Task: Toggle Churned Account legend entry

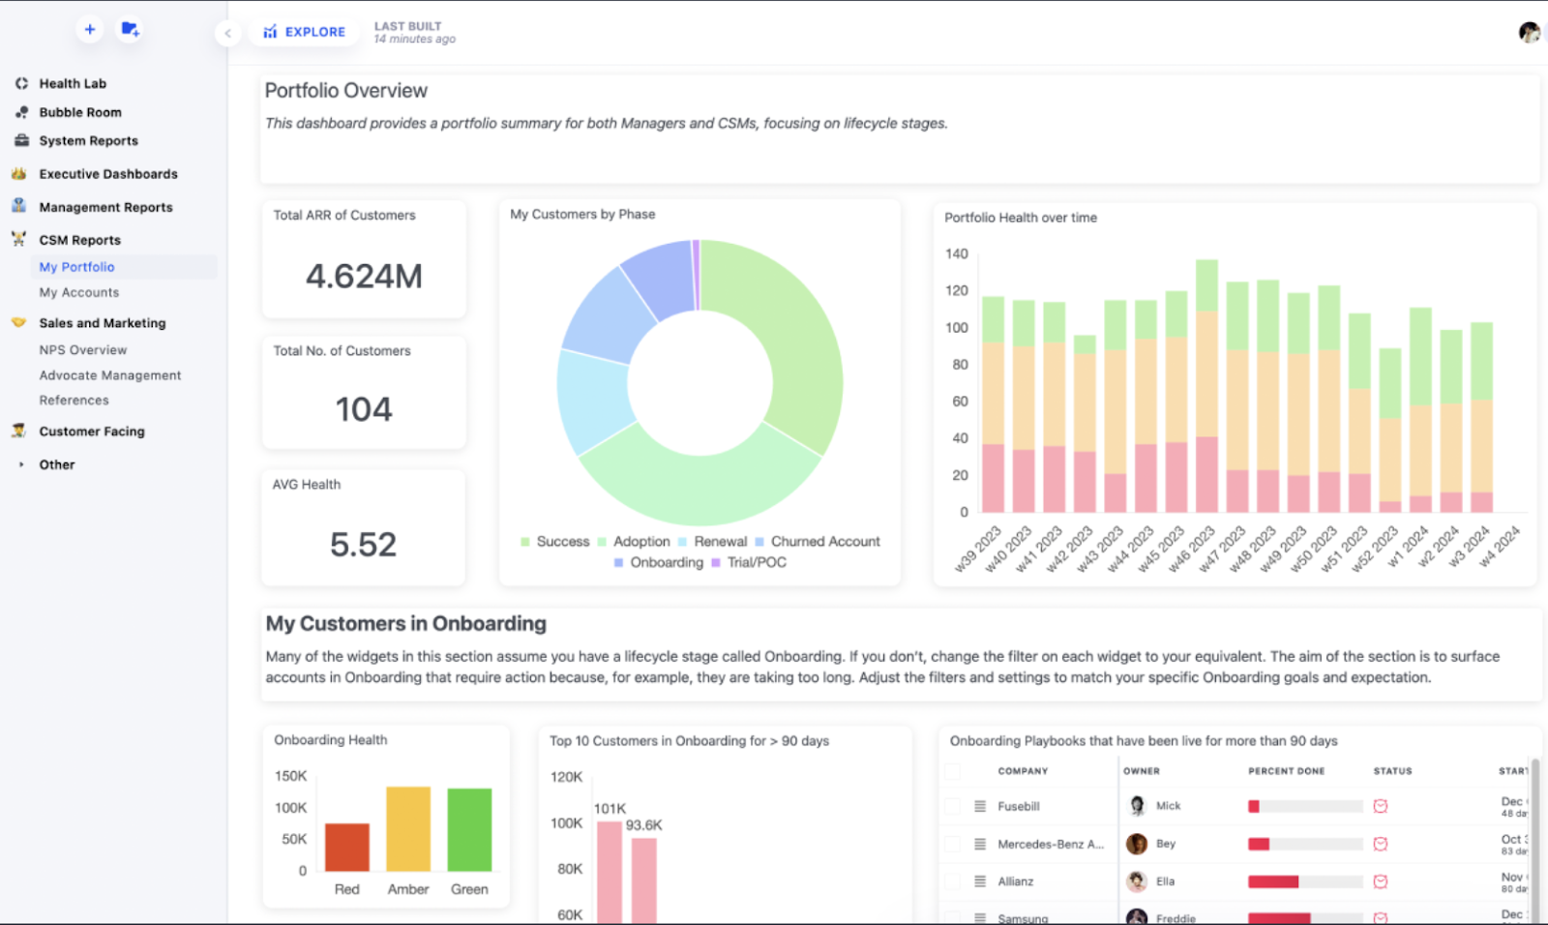Action: [x=818, y=542]
